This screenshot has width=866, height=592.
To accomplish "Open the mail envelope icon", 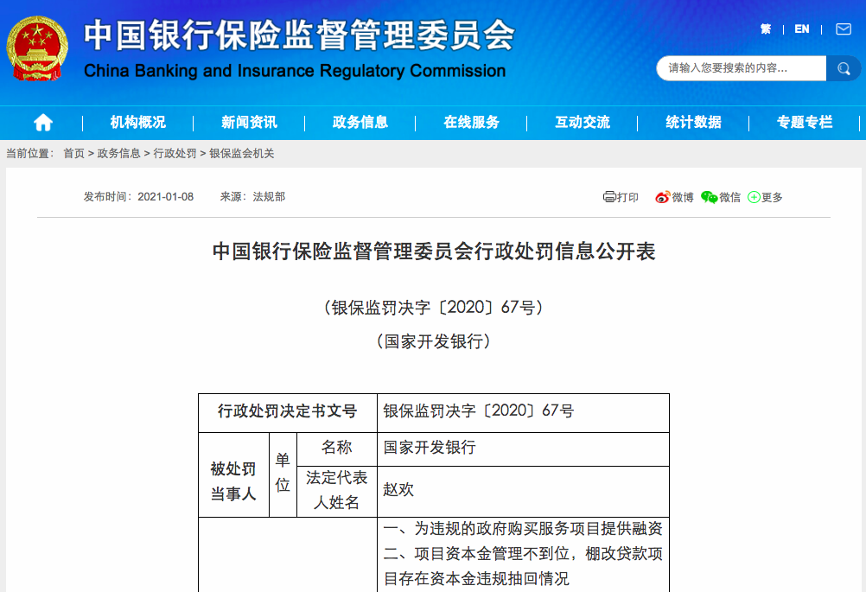I will [x=844, y=29].
